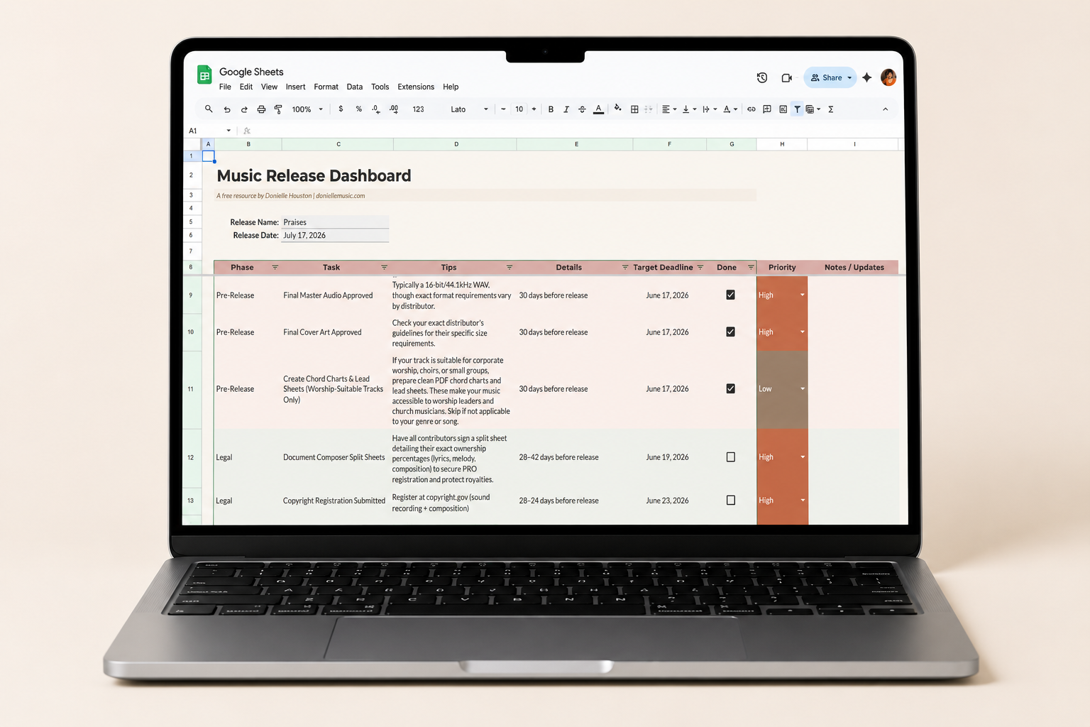Select the Release Name cell with Praises

tap(335, 222)
